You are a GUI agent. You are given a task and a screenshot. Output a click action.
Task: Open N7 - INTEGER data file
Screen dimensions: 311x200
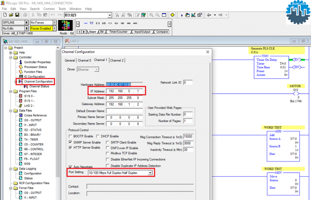[x=33, y=154]
